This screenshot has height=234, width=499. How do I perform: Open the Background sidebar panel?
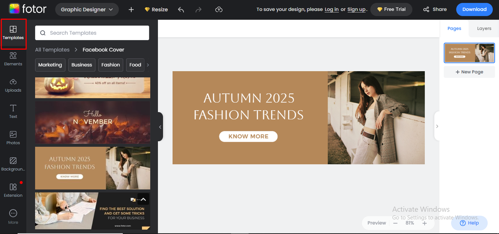13,164
